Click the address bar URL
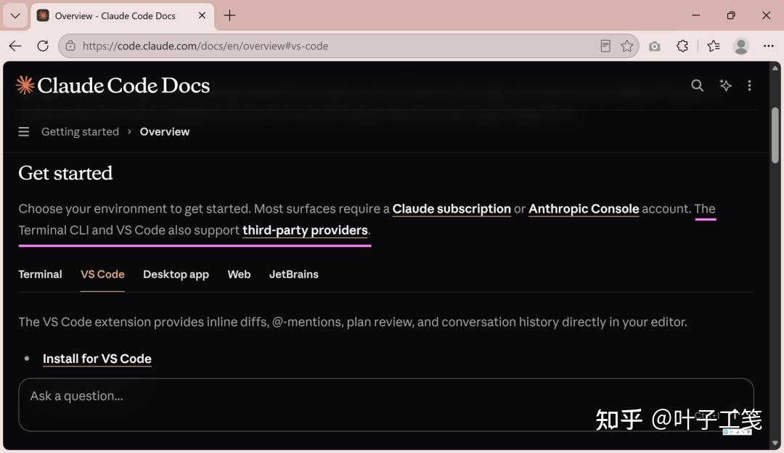Screen dimensions: 784x453 [x=205, y=46]
